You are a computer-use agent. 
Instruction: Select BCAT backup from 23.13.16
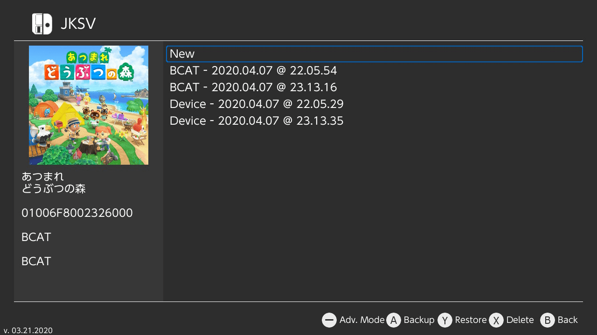click(x=375, y=87)
